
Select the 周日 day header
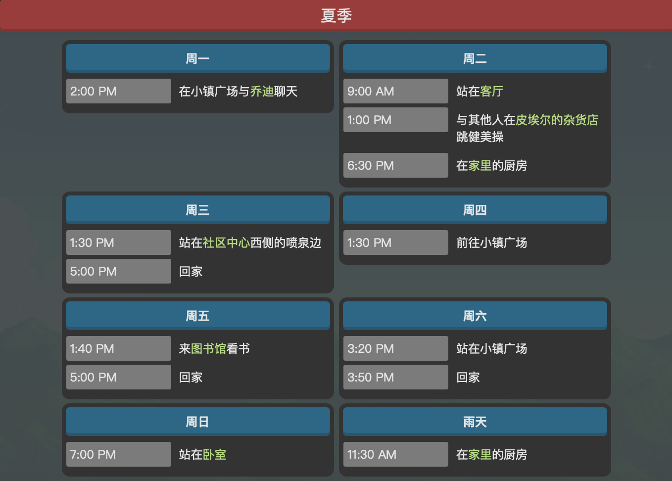(x=198, y=422)
